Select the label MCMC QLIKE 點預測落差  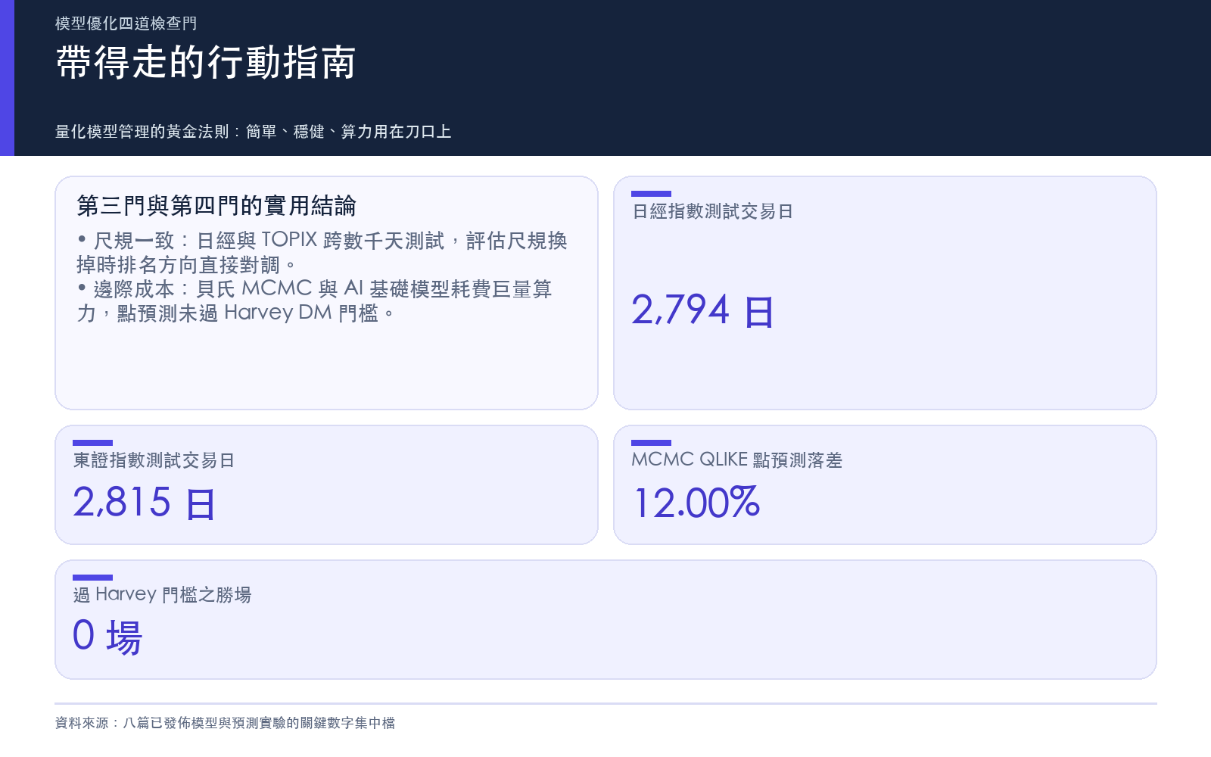(737, 459)
